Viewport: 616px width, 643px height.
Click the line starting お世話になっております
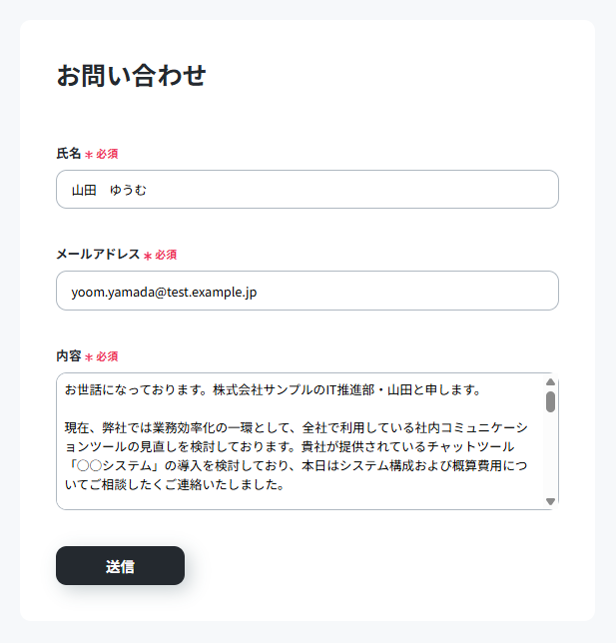pyautogui.click(x=274, y=390)
